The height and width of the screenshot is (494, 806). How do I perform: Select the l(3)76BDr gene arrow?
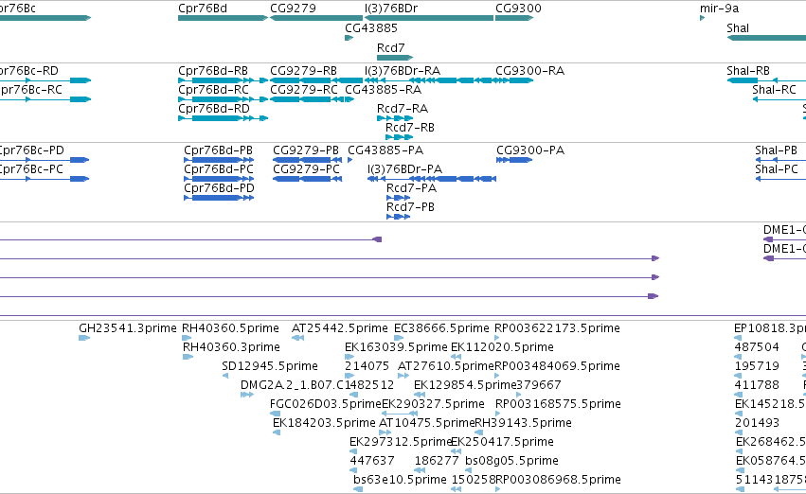point(429,18)
